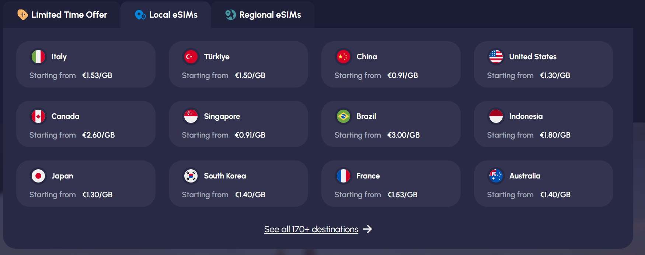
Task: Switch to the Regional eSIMs tab
Action: tap(263, 15)
